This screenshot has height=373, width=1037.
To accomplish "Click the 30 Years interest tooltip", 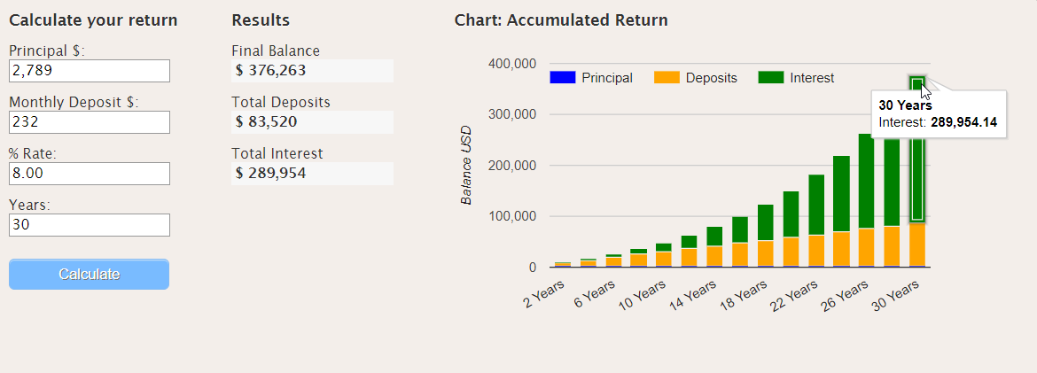I will click(x=939, y=113).
